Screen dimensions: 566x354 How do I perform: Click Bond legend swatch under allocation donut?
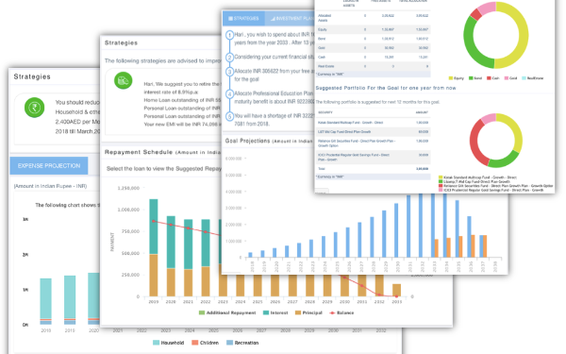pyautogui.click(x=471, y=78)
